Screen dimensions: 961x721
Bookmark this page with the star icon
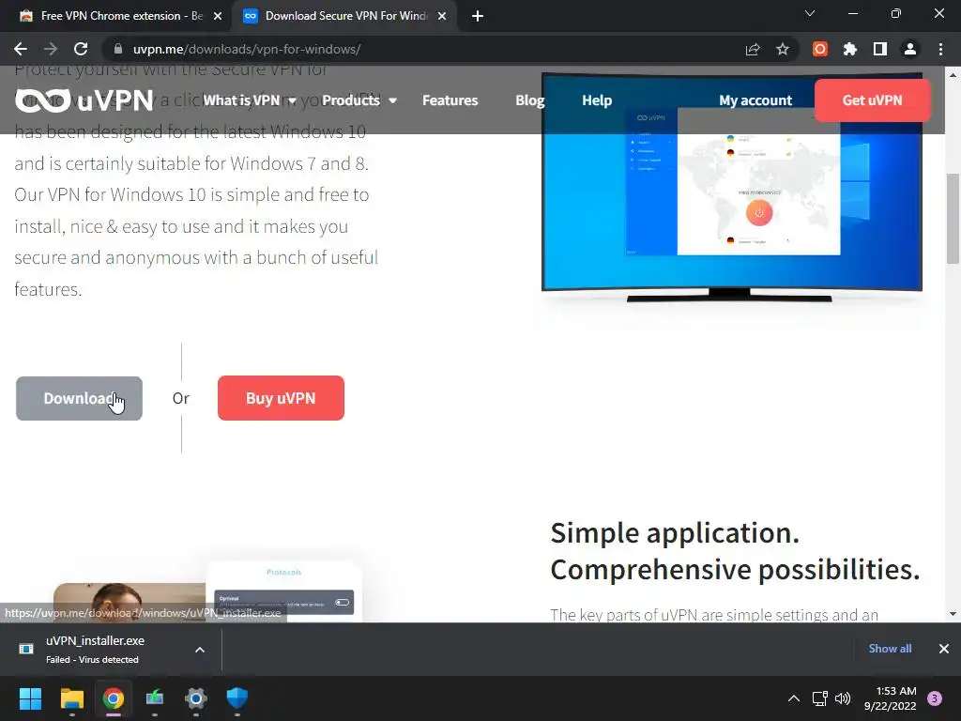[783, 49]
